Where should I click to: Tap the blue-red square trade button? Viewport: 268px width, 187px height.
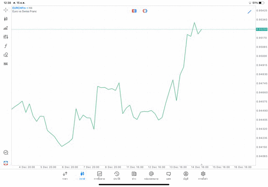[134, 11]
